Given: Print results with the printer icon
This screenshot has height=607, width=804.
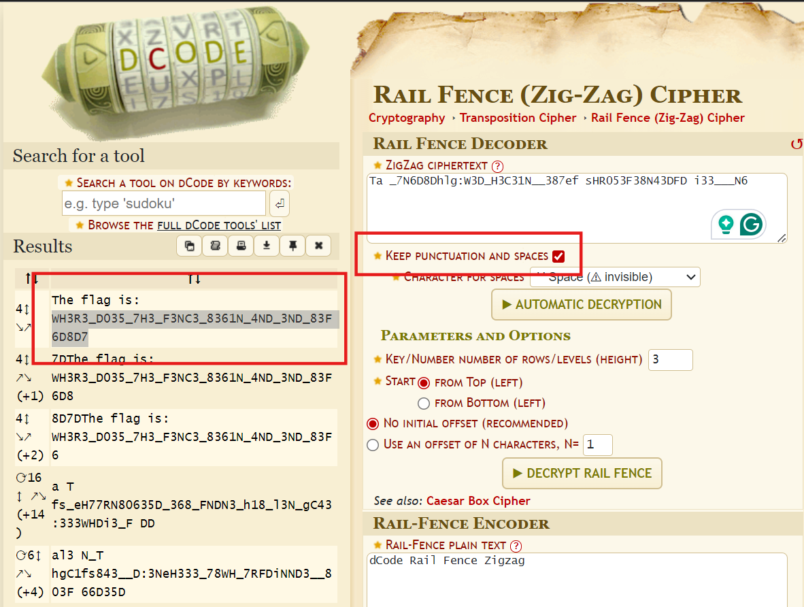Looking at the screenshot, I should coord(241,246).
